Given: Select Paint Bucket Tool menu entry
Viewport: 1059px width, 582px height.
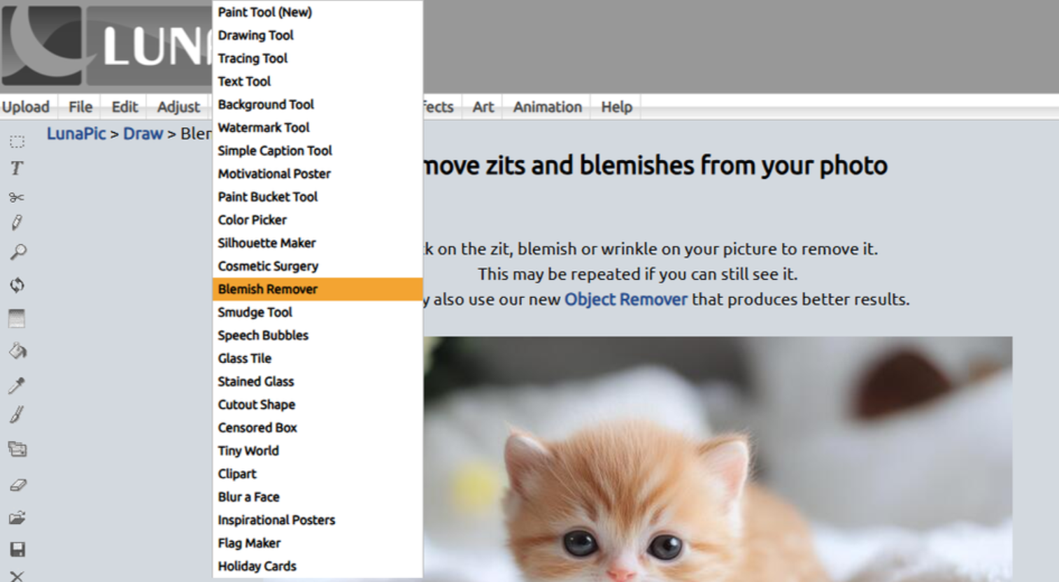Looking at the screenshot, I should [318, 197].
